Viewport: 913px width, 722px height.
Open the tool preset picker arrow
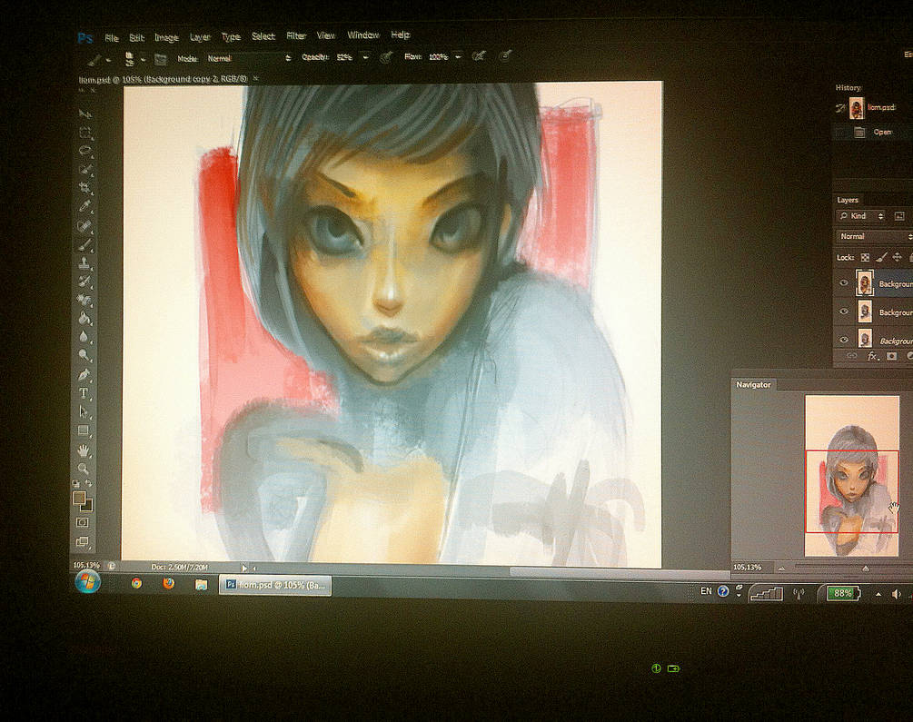[x=108, y=60]
